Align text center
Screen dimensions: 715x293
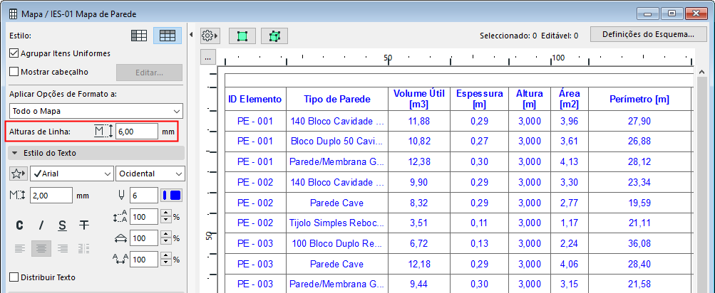(41, 248)
